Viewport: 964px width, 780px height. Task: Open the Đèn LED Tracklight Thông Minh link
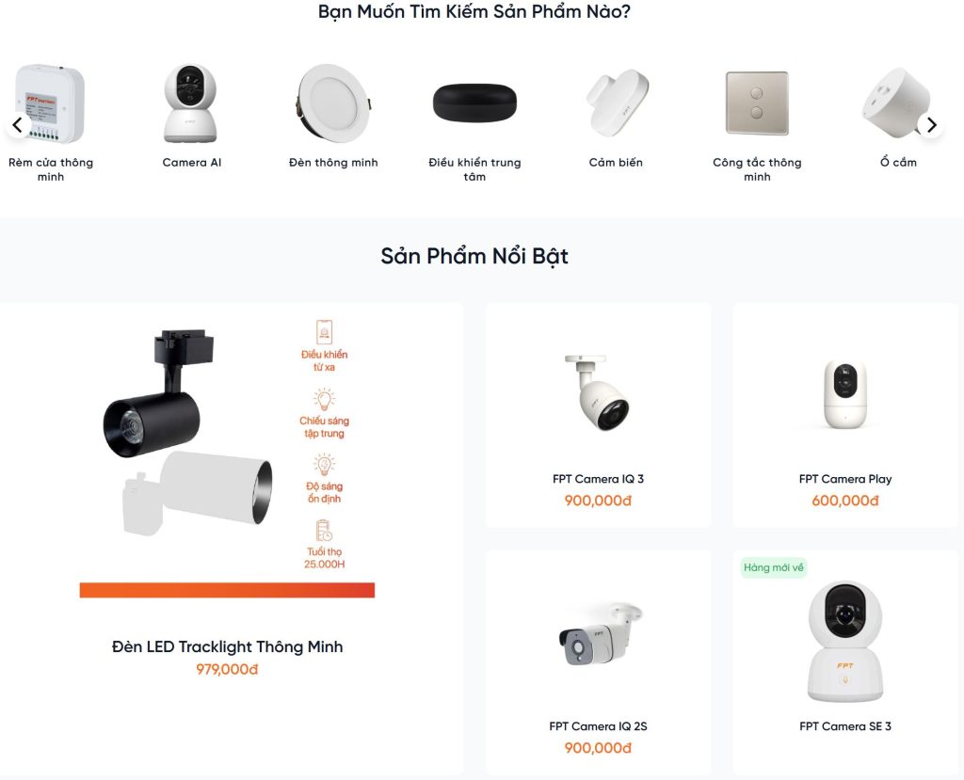point(228,646)
